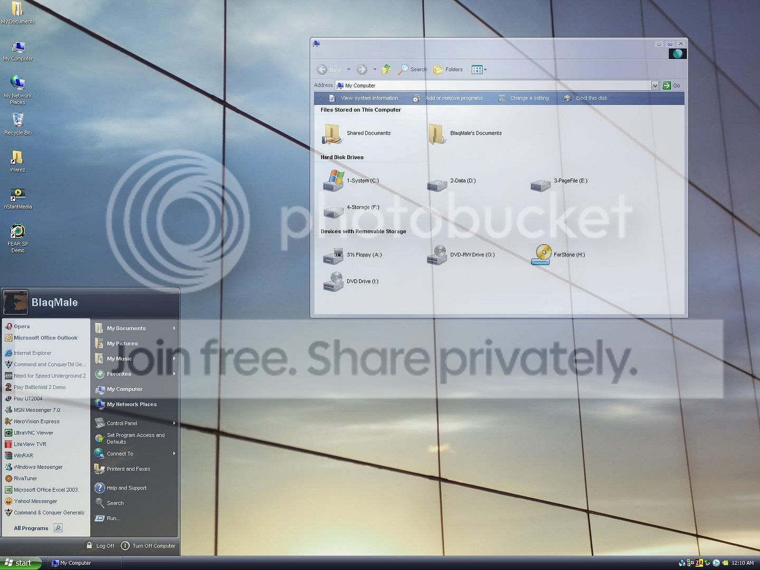Screen dimensions: 760x570
Task: Click Add or remove programs link
Action: click(448, 98)
